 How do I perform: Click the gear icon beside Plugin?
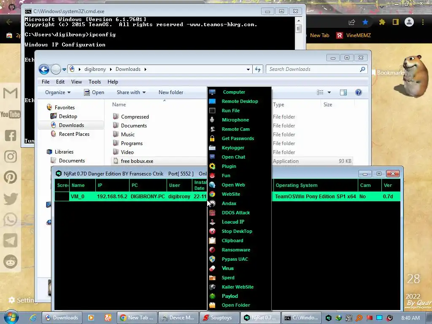click(212, 166)
